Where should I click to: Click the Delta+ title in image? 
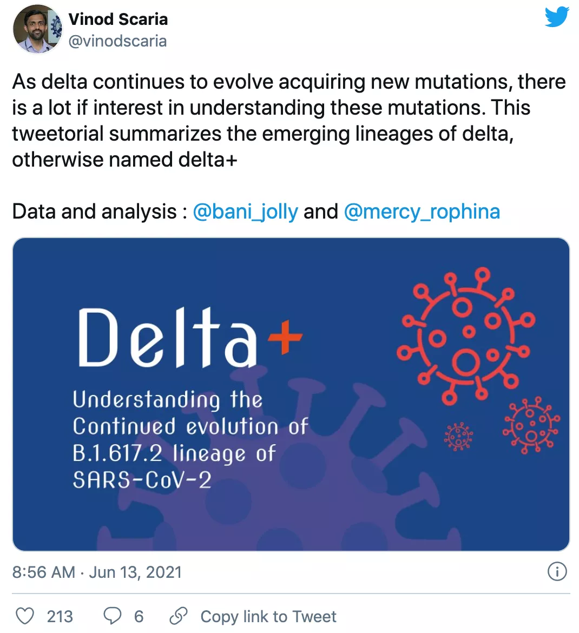click(x=190, y=337)
